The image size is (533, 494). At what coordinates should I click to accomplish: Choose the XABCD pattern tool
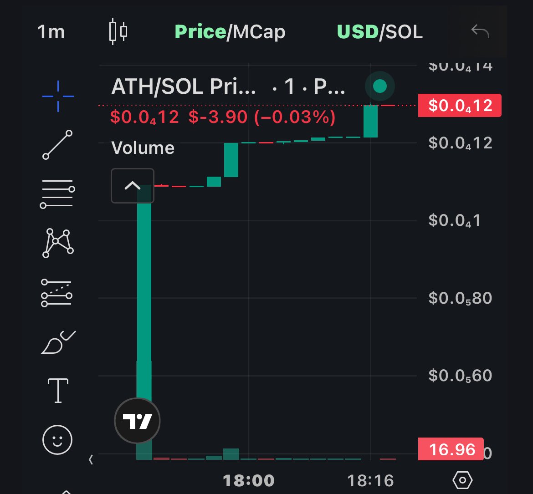click(x=58, y=243)
